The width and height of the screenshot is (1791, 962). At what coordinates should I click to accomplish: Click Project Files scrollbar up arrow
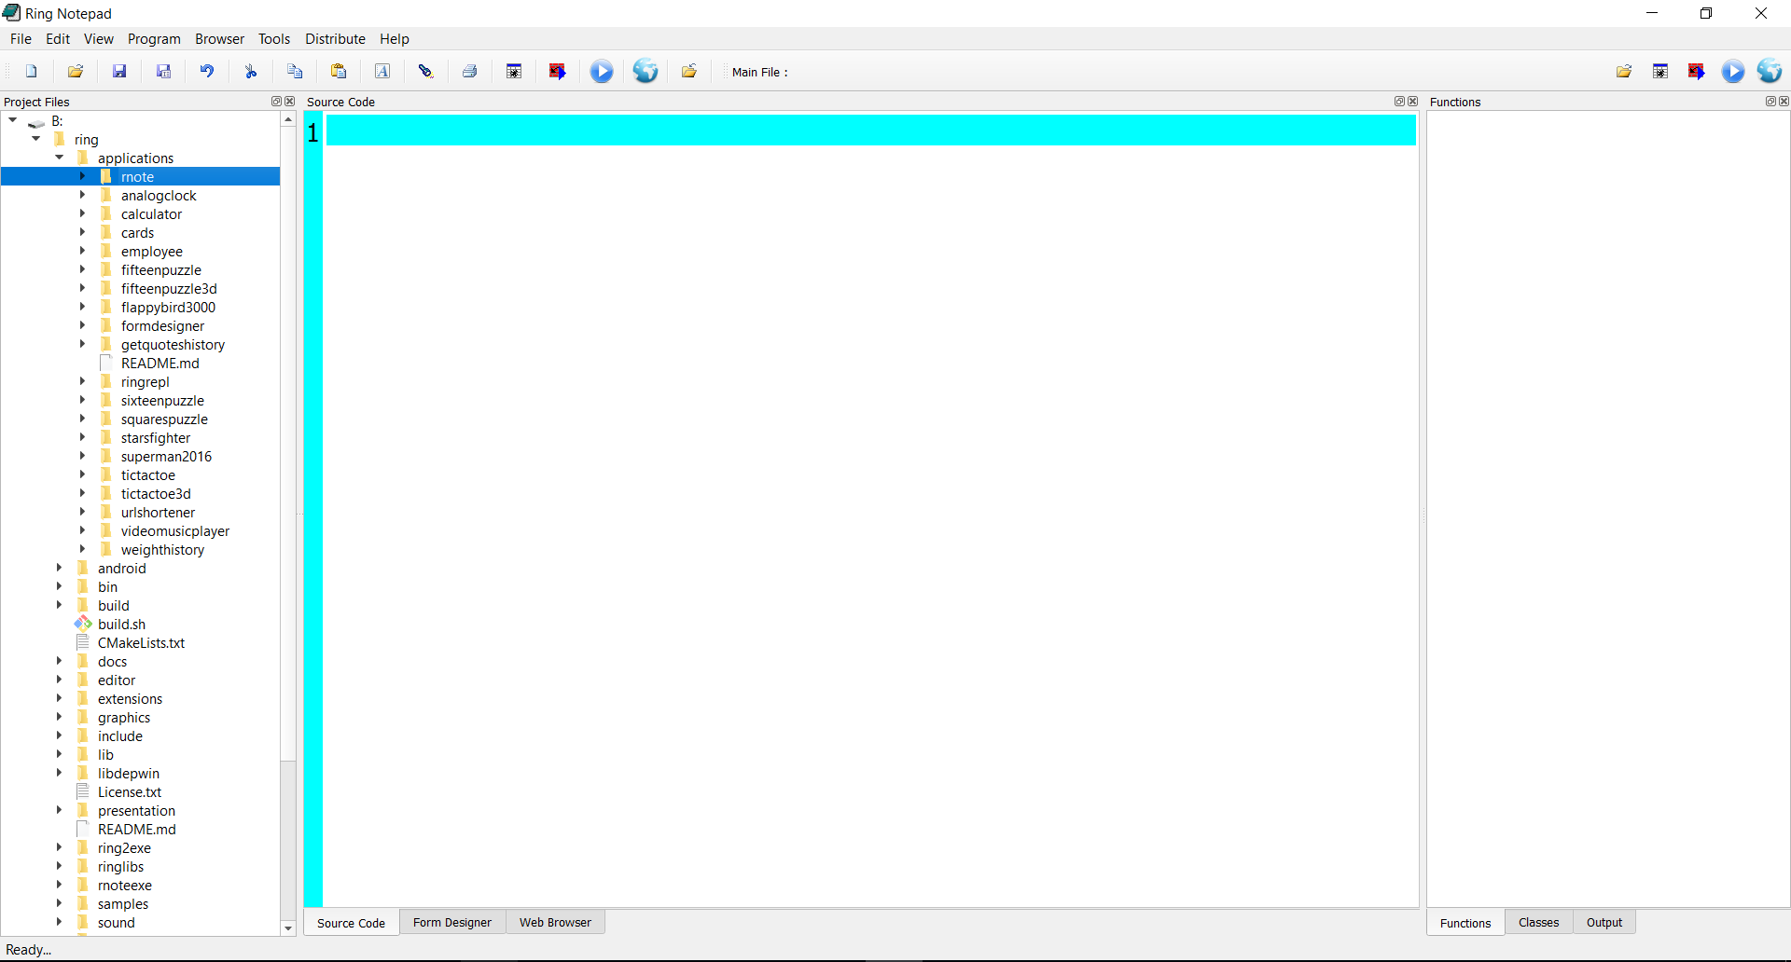tap(288, 119)
